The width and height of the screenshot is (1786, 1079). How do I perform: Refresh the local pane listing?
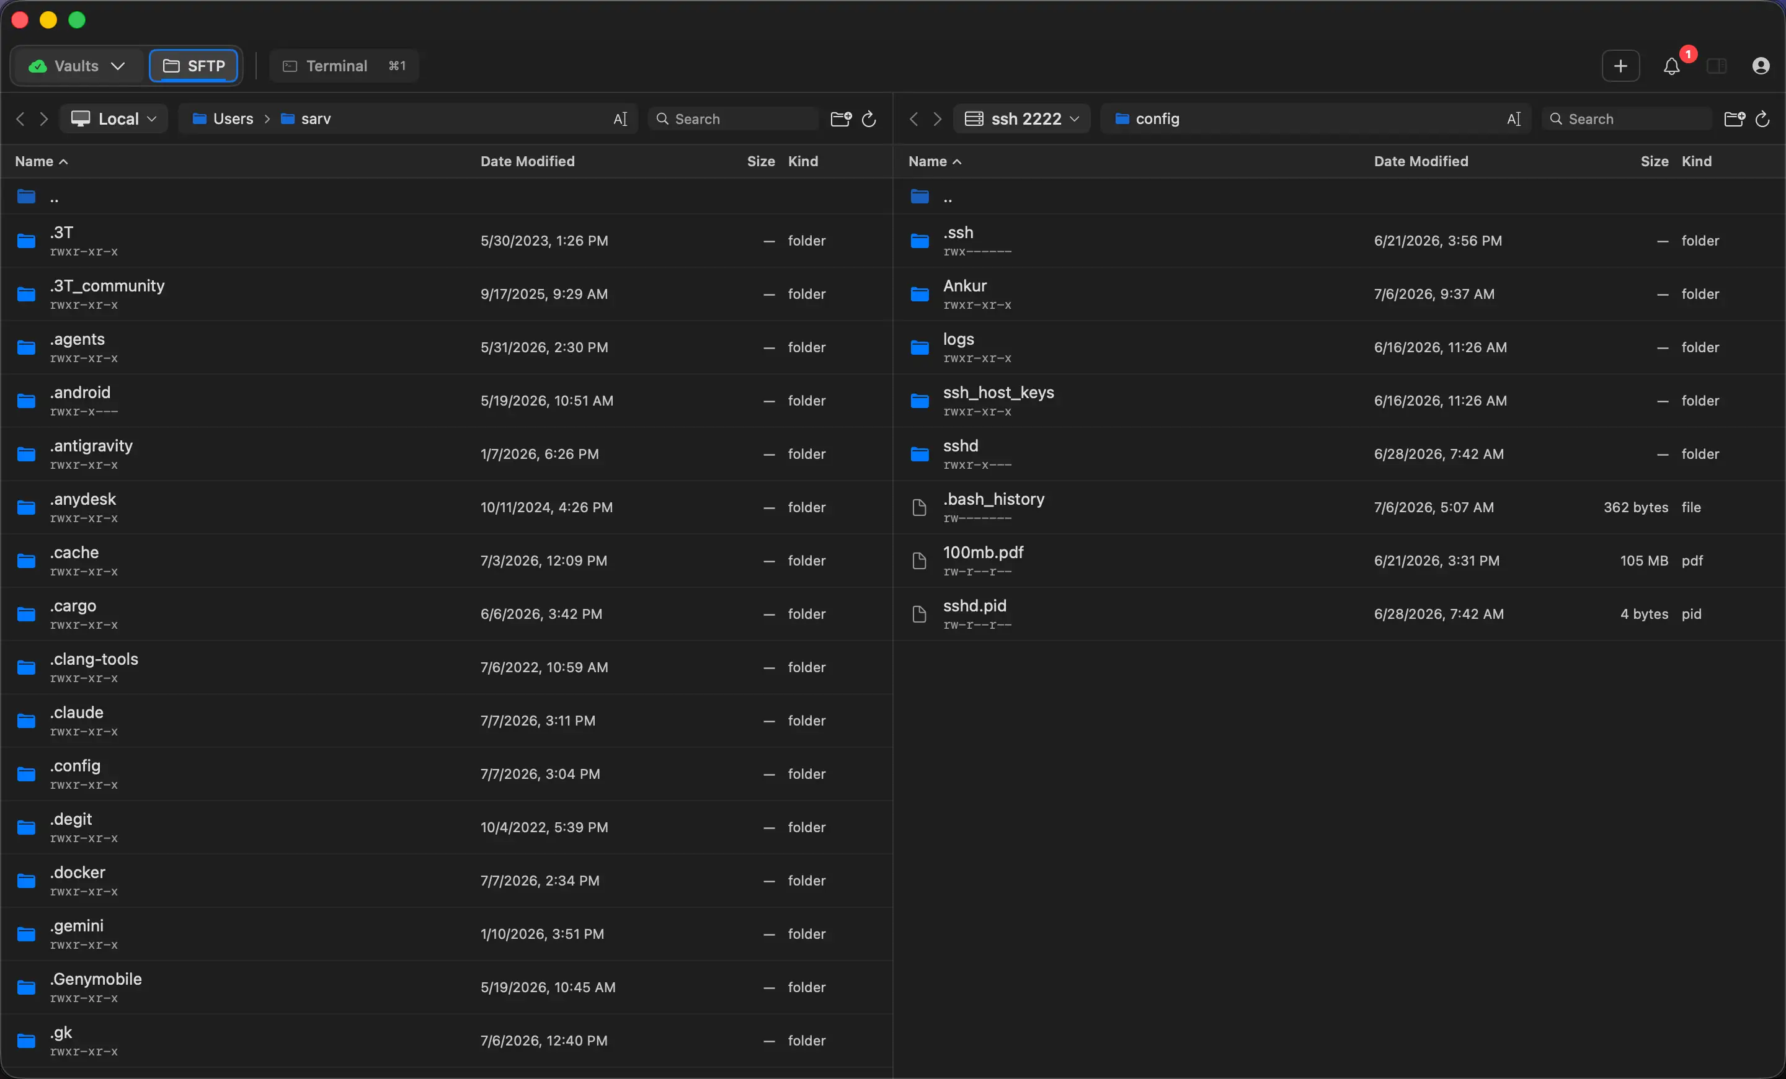click(x=868, y=119)
